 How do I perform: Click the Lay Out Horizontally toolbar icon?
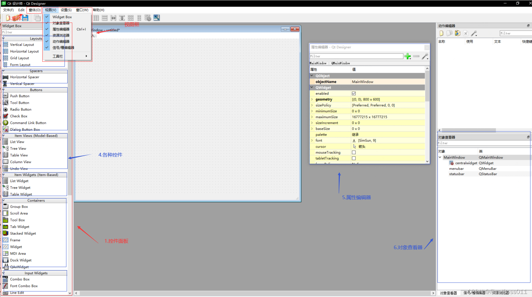96,18
